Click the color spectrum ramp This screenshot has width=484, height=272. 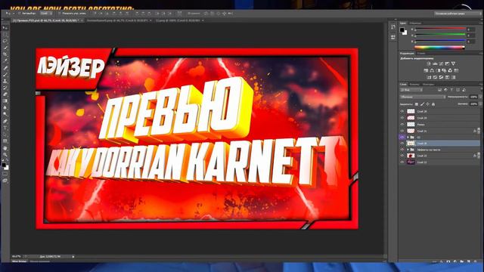439,47
